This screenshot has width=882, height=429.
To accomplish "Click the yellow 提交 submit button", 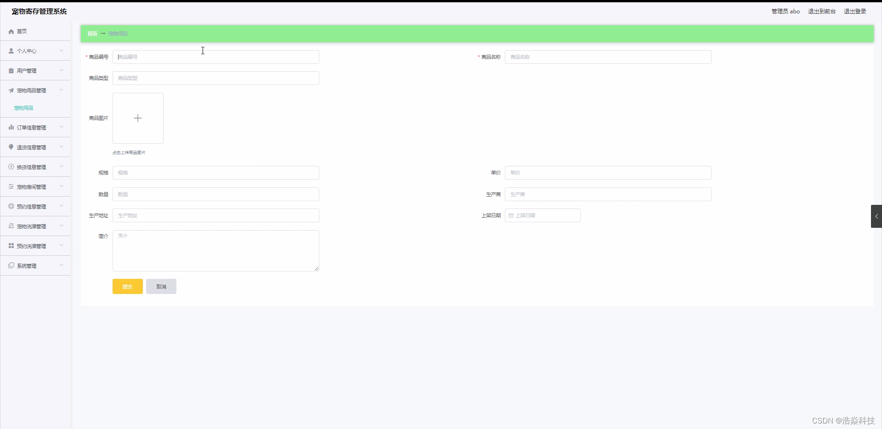I will pyautogui.click(x=128, y=287).
